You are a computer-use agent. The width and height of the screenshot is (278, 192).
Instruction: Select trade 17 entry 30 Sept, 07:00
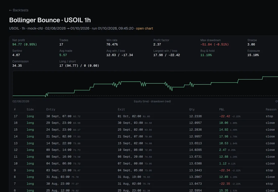point(59,116)
